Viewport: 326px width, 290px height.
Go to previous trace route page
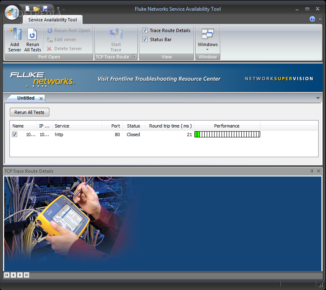(13, 275)
